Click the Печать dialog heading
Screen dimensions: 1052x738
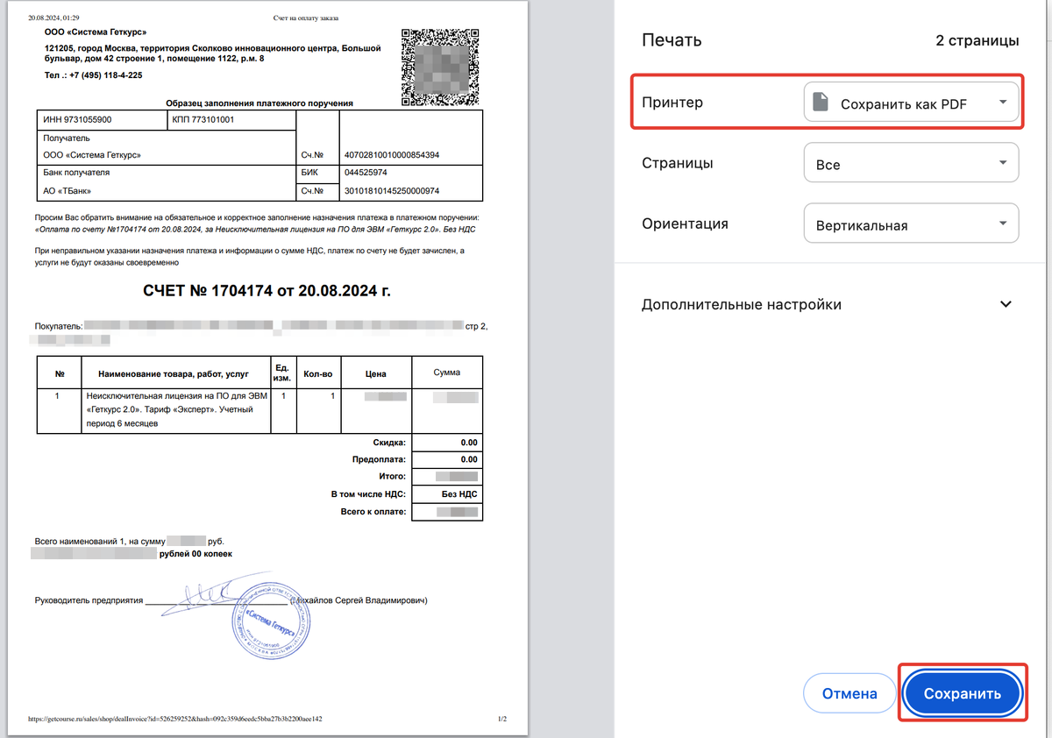click(672, 40)
